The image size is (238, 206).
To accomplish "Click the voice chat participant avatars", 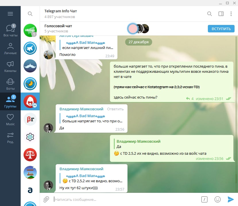I will (x=138, y=28).
